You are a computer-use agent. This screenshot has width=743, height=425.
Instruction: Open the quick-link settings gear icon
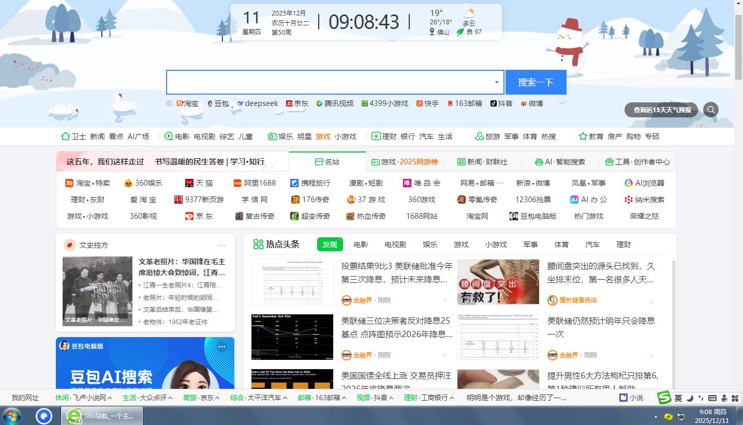click(x=169, y=103)
